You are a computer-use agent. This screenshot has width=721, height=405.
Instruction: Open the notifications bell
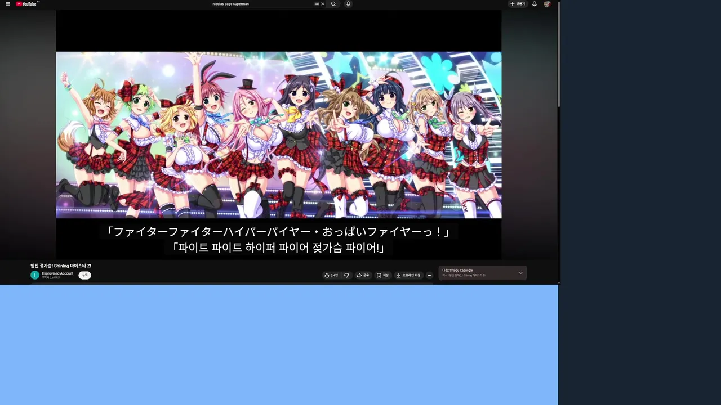[x=535, y=4]
